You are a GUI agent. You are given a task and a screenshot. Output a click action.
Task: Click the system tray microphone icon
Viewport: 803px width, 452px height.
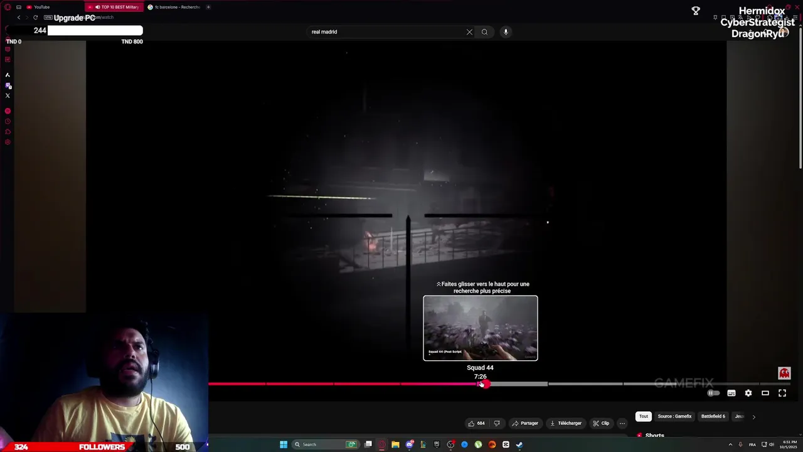coord(740,444)
